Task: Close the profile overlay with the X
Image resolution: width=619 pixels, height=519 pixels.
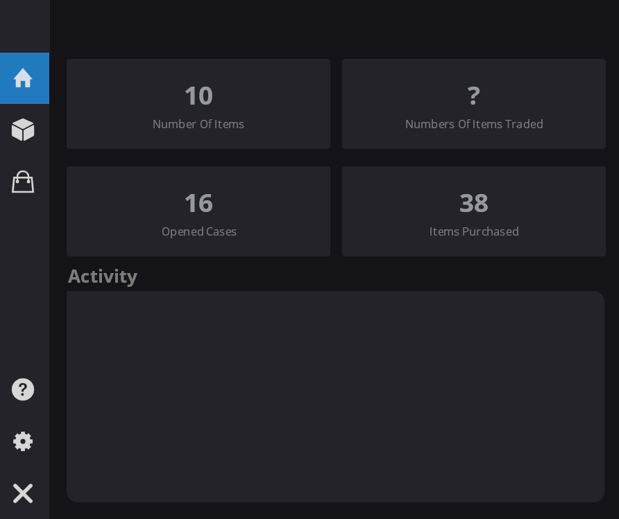Action: (x=23, y=493)
